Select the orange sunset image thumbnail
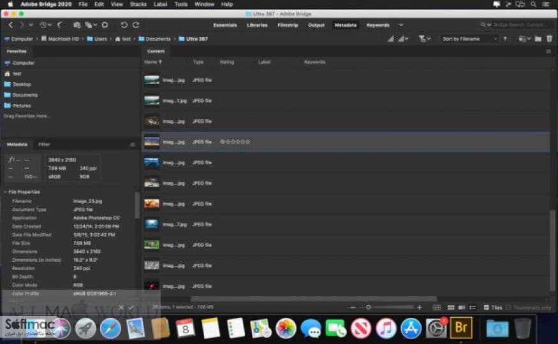 pyautogui.click(x=152, y=204)
